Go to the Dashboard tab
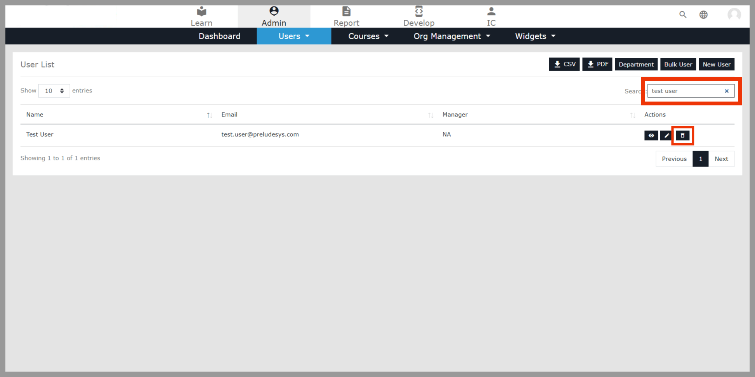 [x=219, y=36]
